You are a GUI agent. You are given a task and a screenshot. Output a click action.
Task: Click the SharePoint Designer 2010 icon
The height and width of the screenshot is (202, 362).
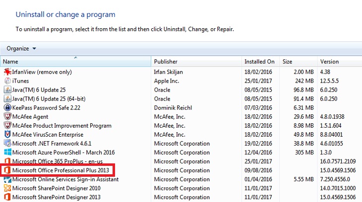click(x=7, y=188)
